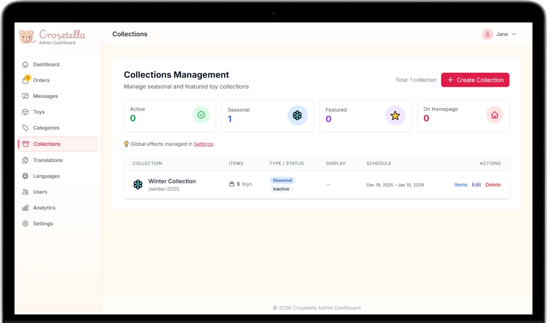Click the Collections Management heading
Image resolution: width=547 pixels, height=323 pixels.
(176, 75)
